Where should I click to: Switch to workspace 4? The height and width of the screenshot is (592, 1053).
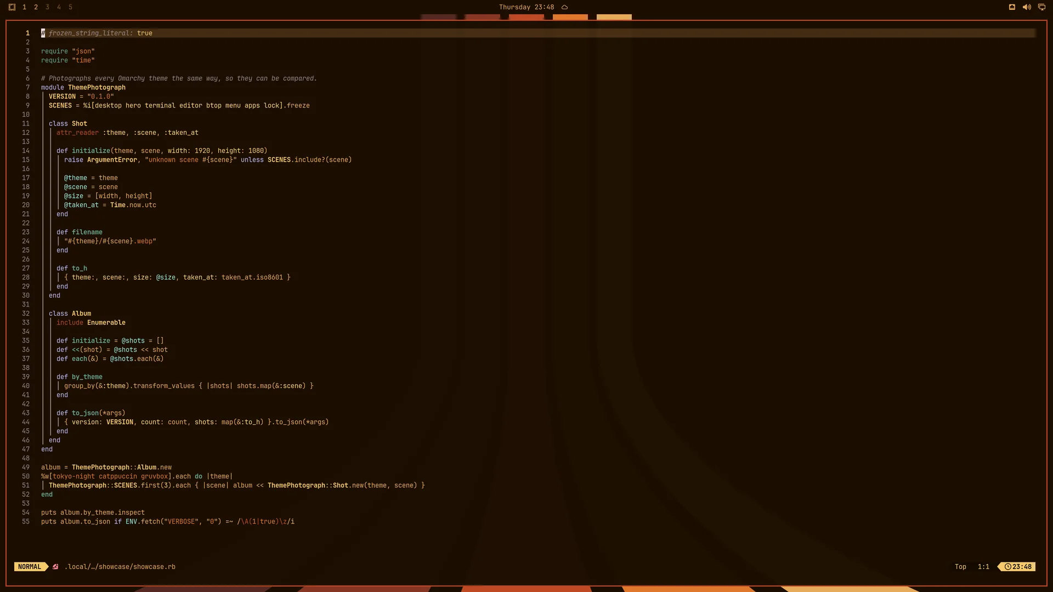coord(59,7)
